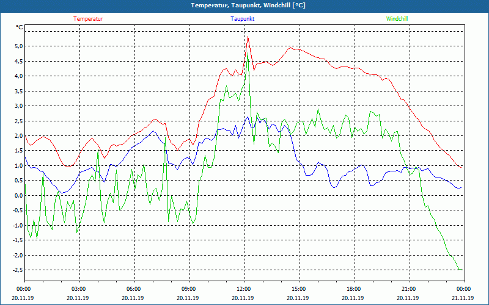Click the 15:00 time axis label
This screenshot has width=489, height=305.
(x=300, y=289)
